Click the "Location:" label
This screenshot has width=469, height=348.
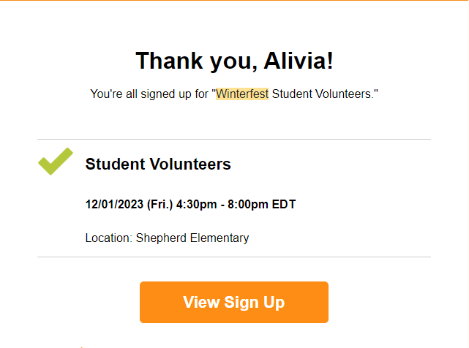click(x=109, y=238)
